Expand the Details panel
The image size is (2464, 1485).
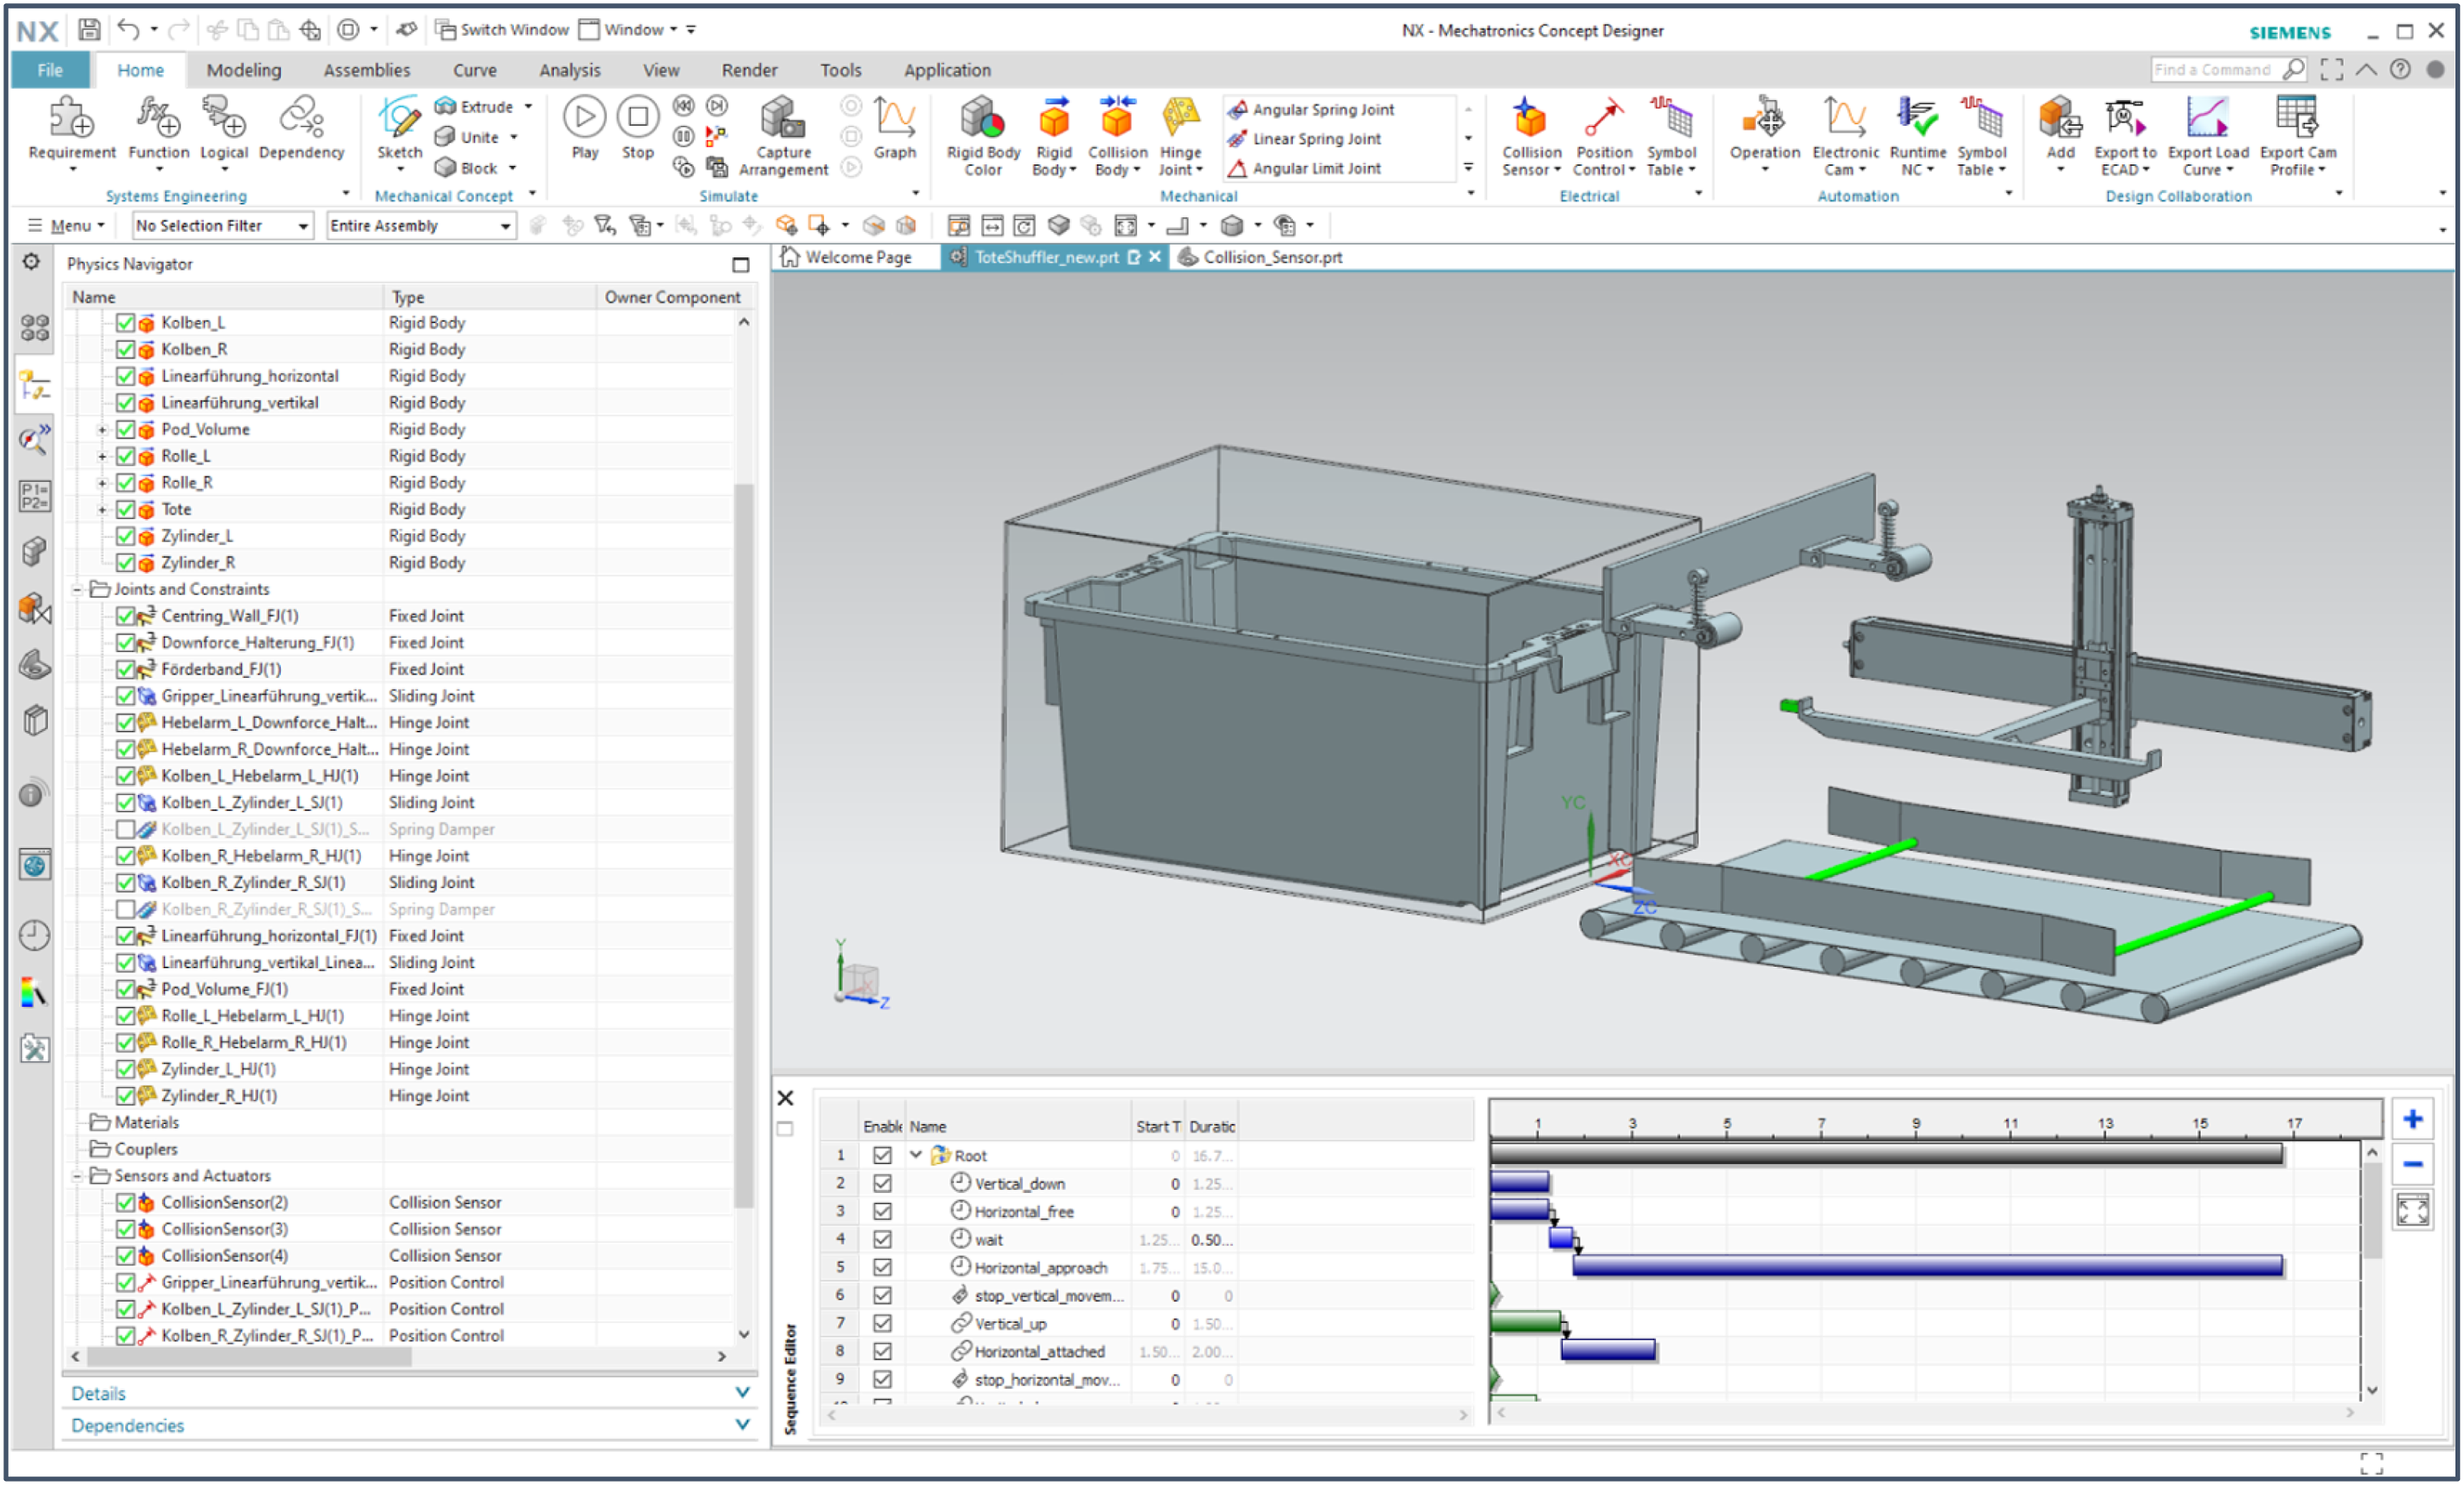pyautogui.click(x=409, y=1393)
